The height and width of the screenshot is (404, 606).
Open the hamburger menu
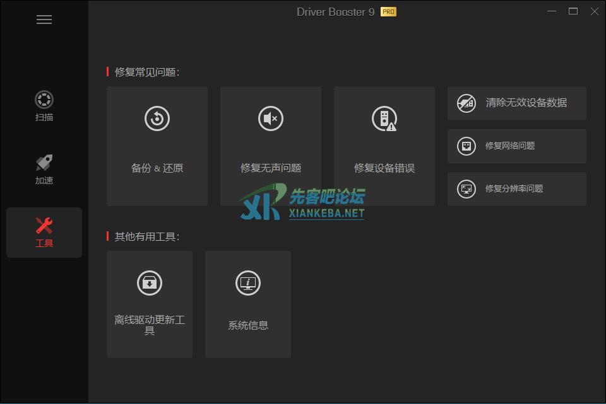tap(44, 20)
